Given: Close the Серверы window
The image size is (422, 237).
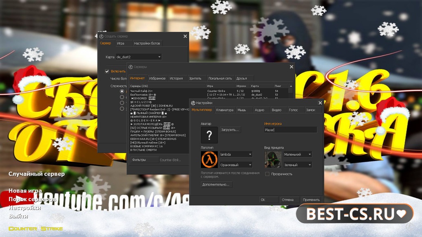Looking at the screenshot, I should click(x=292, y=67).
